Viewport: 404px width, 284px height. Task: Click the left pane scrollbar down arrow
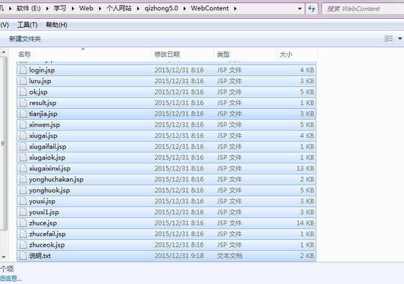tap(4, 257)
